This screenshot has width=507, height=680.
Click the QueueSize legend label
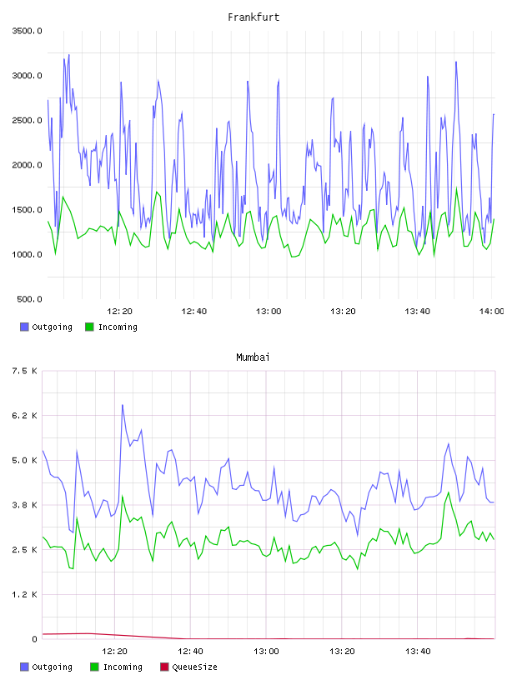coord(194,667)
